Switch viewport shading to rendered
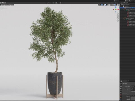Screen dimensions: 135x101 [x=115, y=5]
